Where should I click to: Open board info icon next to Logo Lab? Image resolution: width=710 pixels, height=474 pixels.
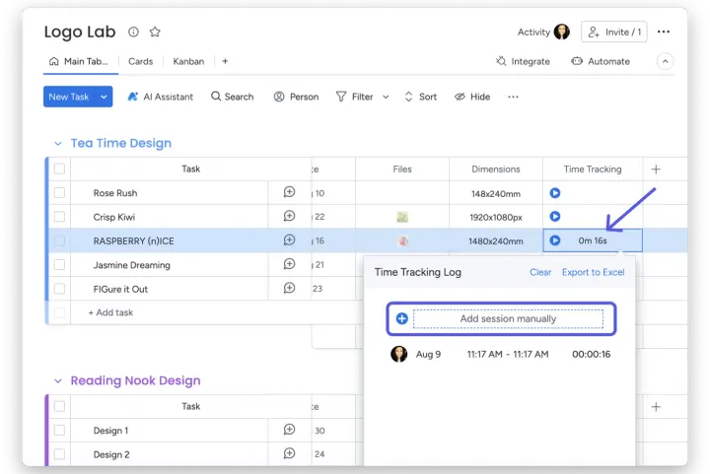click(x=133, y=32)
